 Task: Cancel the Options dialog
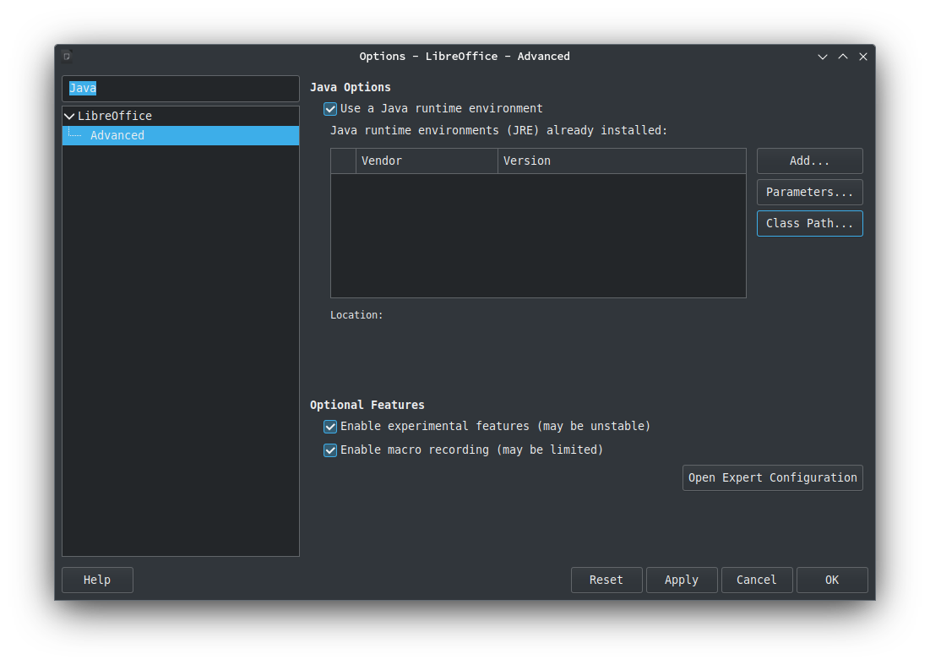[757, 580]
